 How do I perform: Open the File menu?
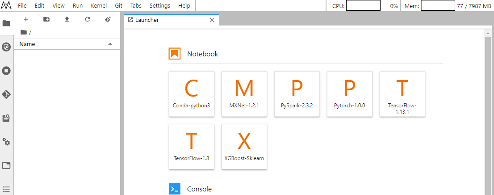[x=22, y=6]
